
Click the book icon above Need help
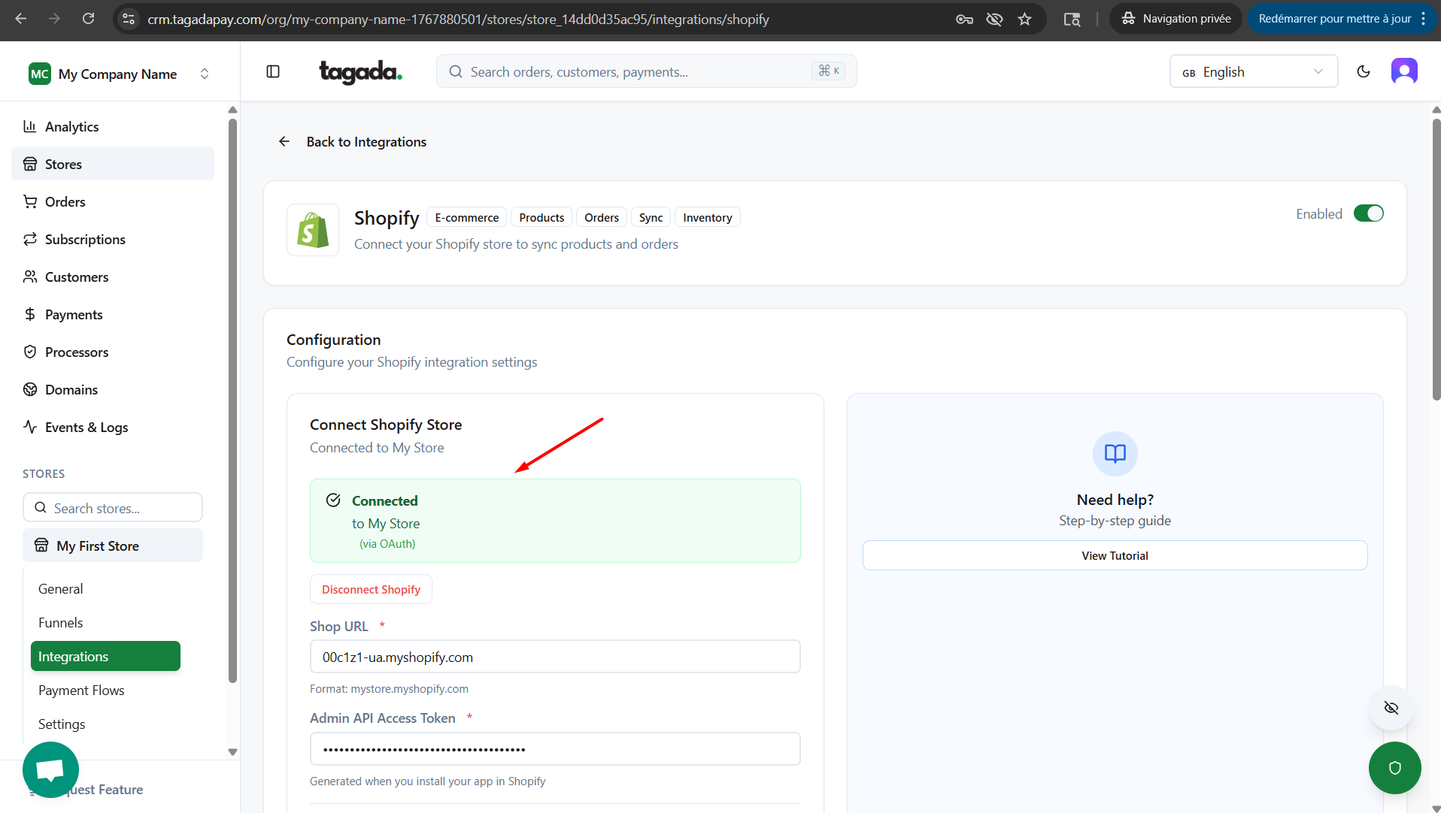point(1115,453)
